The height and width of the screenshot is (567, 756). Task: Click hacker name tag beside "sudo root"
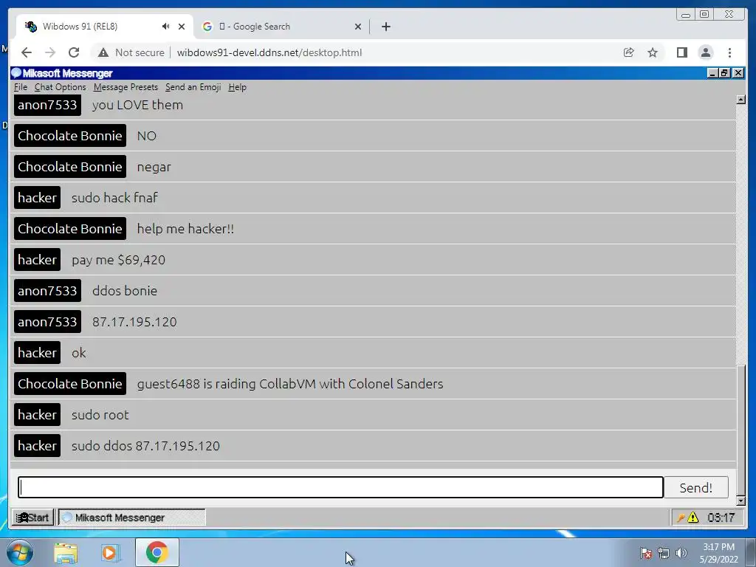37,415
